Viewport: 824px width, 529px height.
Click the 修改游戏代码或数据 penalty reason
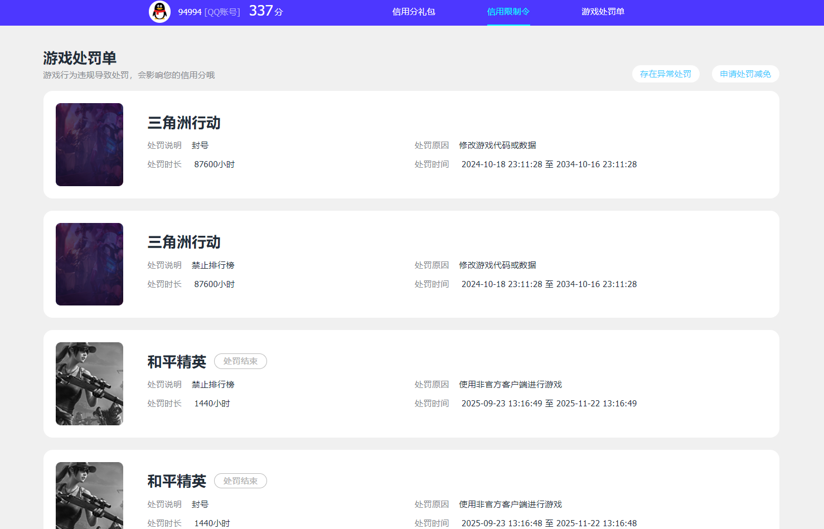point(497,145)
